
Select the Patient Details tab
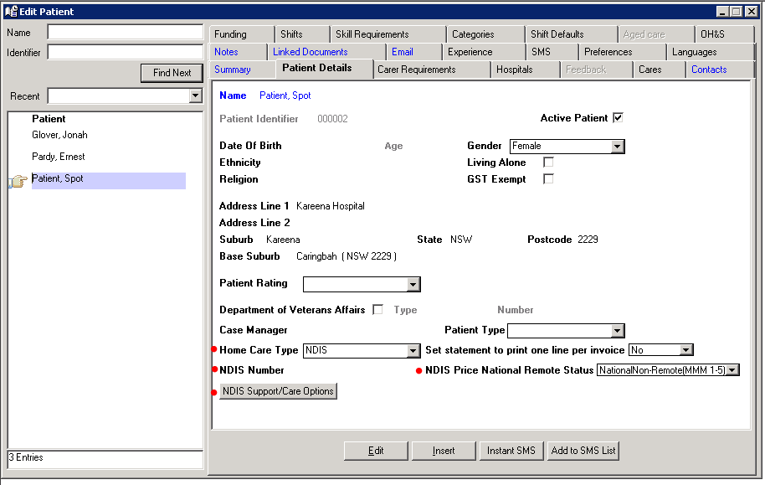[325, 68]
